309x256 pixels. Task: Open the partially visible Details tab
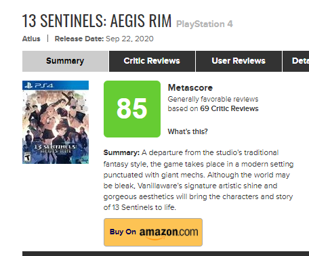point(296,61)
